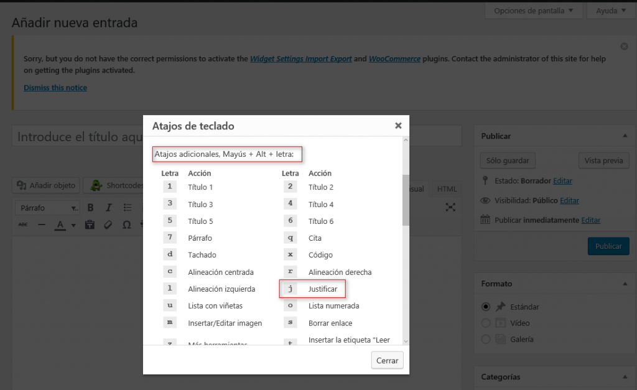This screenshot has height=390, width=637.
Task: Click the paste as text icon
Action: 90,225
